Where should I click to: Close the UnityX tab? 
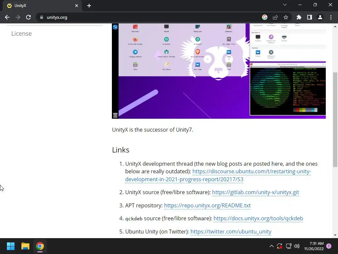click(x=77, y=6)
